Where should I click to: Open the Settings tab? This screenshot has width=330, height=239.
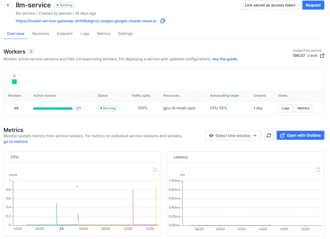(125, 34)
